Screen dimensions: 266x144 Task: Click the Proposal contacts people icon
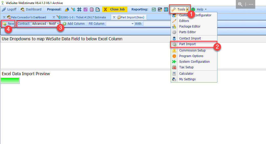tap(67, 9)
